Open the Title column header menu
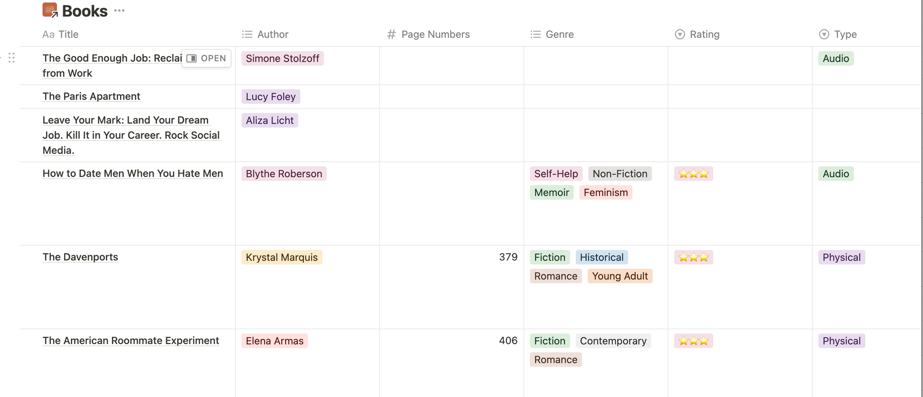 tap(68, 34)
